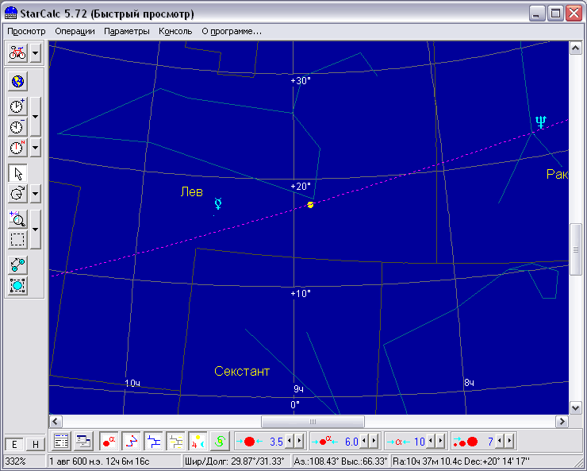
Task: Decrease labeled star magnitude 6.0
Action: pyautogui.click(x=364, y=442)
